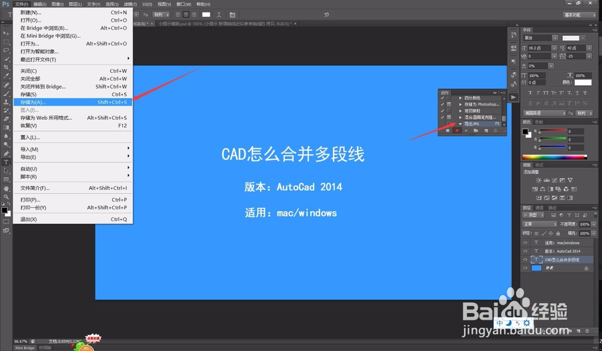
Task: Filter layers by type layers icon
Action: click(x=569, y=215)
